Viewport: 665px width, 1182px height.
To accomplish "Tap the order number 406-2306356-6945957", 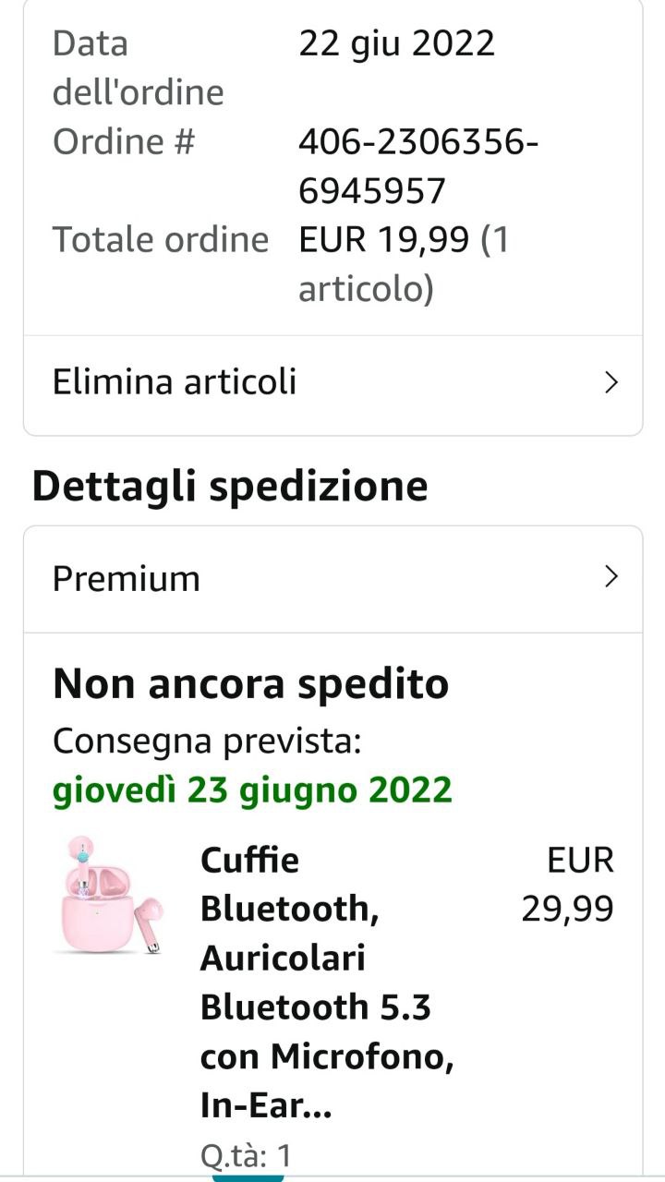I will pyautogui.click(x=418, y=167).
